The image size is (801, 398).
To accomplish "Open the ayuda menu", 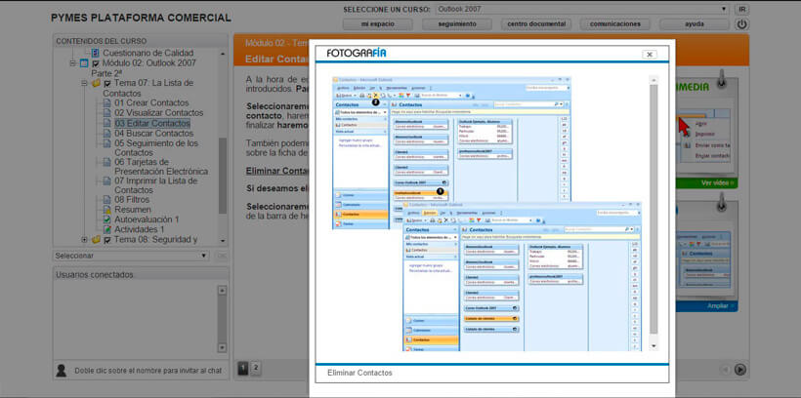I will [x=695, y=24].
